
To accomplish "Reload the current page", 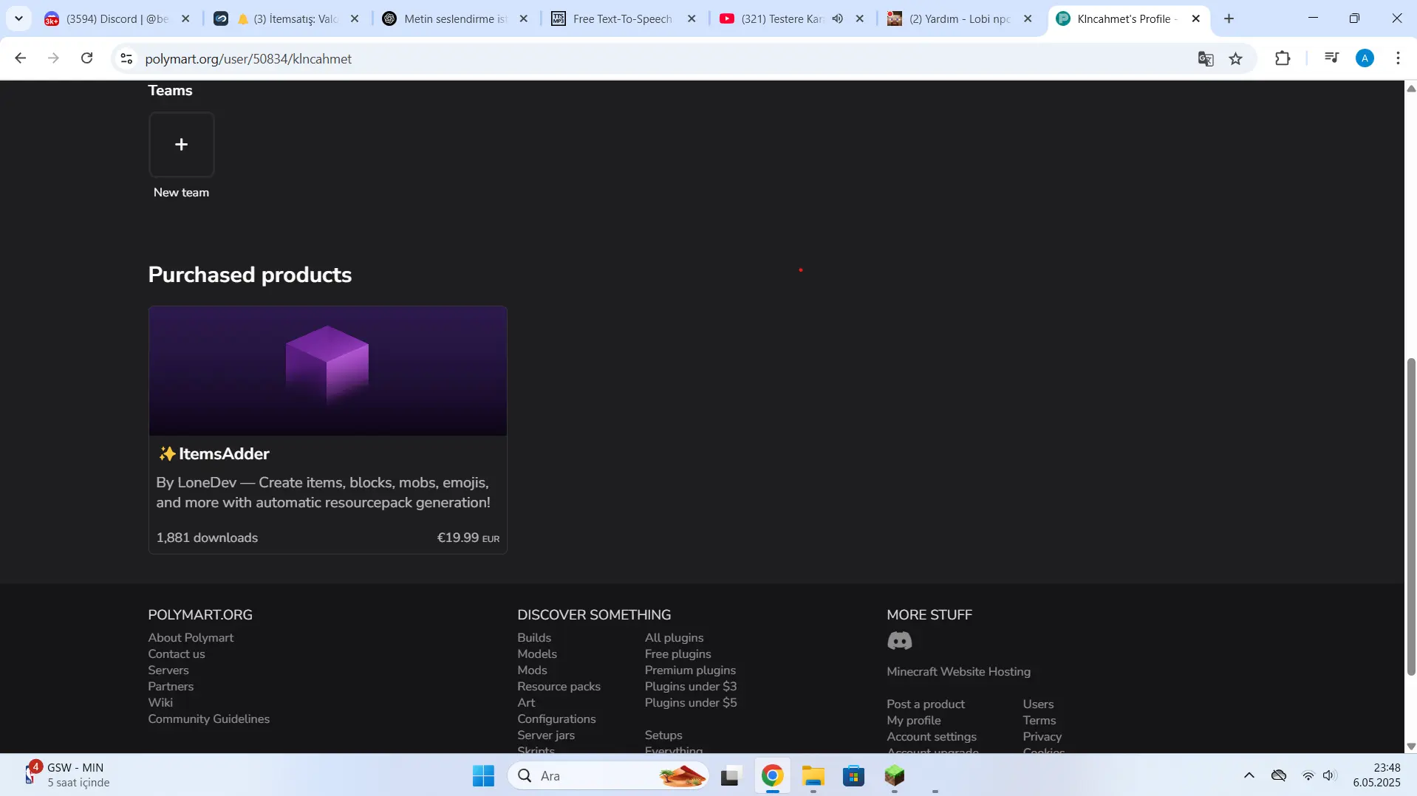I will coord(87,58).
